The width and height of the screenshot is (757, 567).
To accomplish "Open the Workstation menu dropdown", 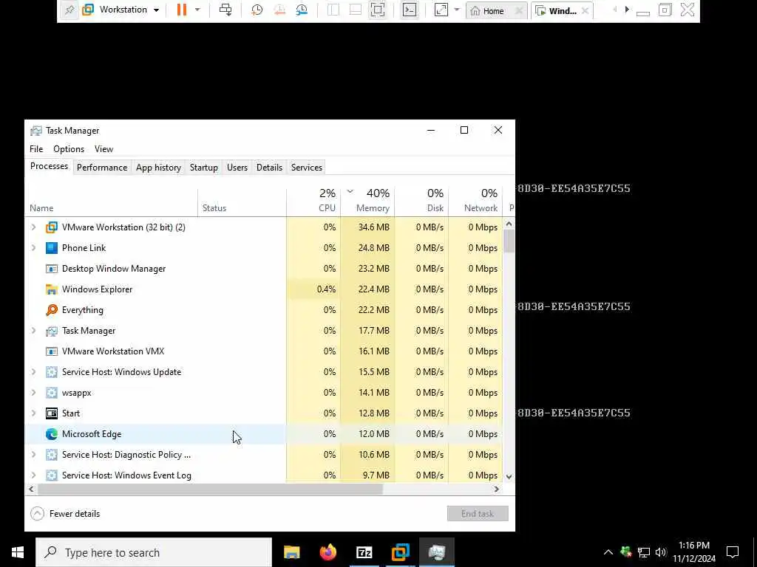I will pos(121,10).
